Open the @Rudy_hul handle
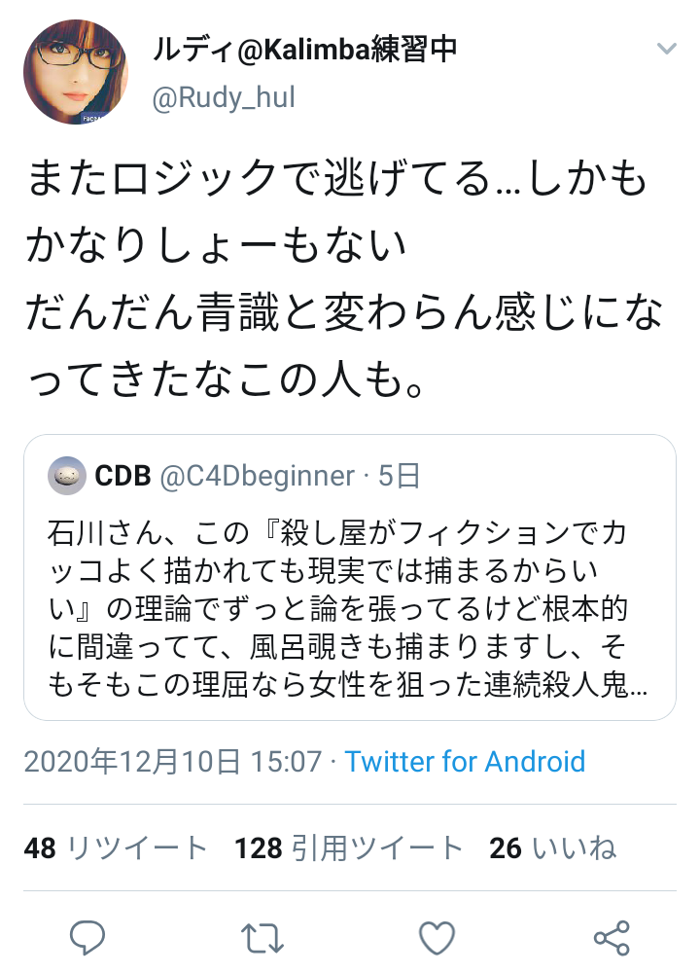This screenshot has width=700, height=973. pos(224,98)
